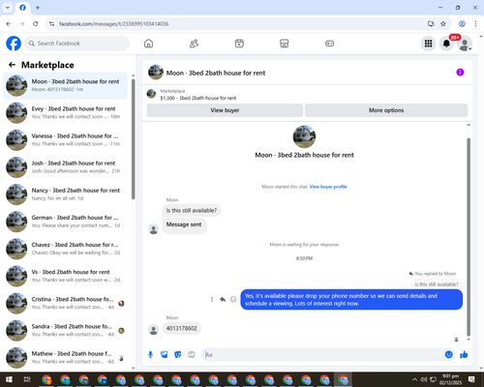This screenshot has height=387, width=484.
Task: Open the Evey conversation
Action: pyautogui.click(x=65, y=112)
